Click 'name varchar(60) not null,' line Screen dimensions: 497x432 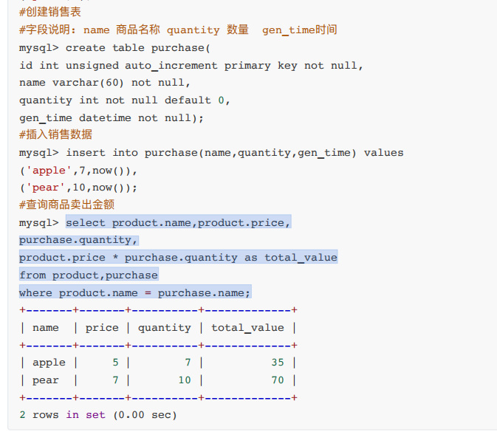(x=105, y=83)
